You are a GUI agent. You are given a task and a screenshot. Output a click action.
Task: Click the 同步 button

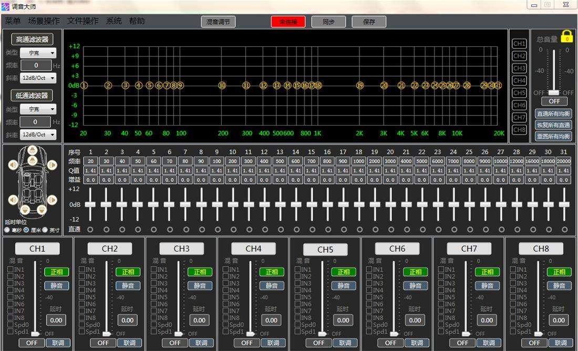(328, 22)
